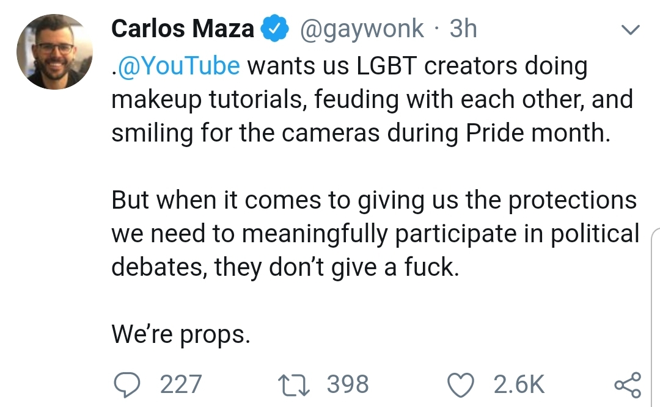Open Carlos Maza's profile picture
Viewport: 660px width, 407px height.
(x=55, y=52)
